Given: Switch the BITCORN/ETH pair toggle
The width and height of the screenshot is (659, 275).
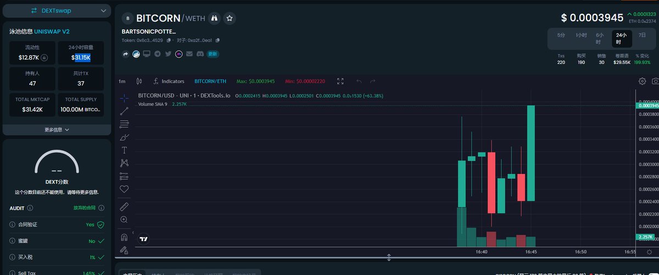Looking at the screenshot, I should 210,81.
